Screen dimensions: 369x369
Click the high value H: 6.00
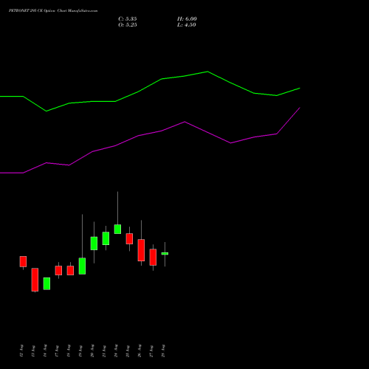[187, 19]
